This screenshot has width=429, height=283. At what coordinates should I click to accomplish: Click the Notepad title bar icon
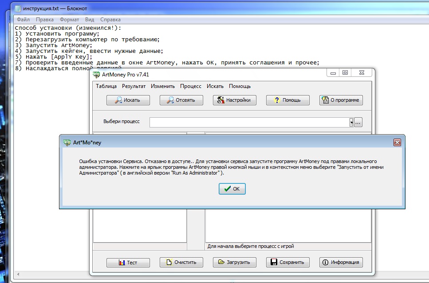[17, 8]
